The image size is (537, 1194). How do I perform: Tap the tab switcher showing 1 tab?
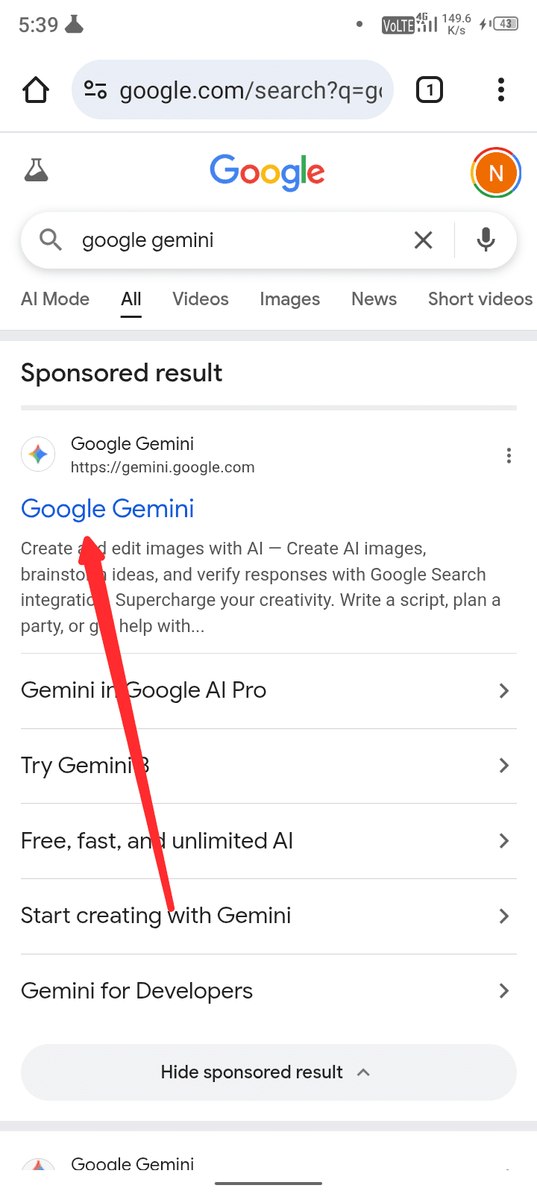(x=430, y=90)
